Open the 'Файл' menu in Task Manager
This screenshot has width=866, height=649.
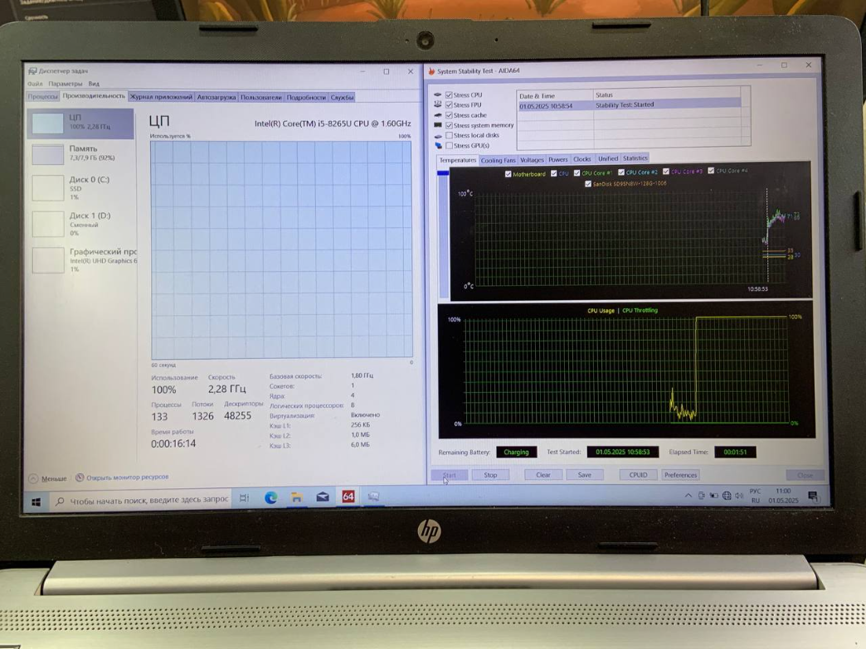pos(35,84)
